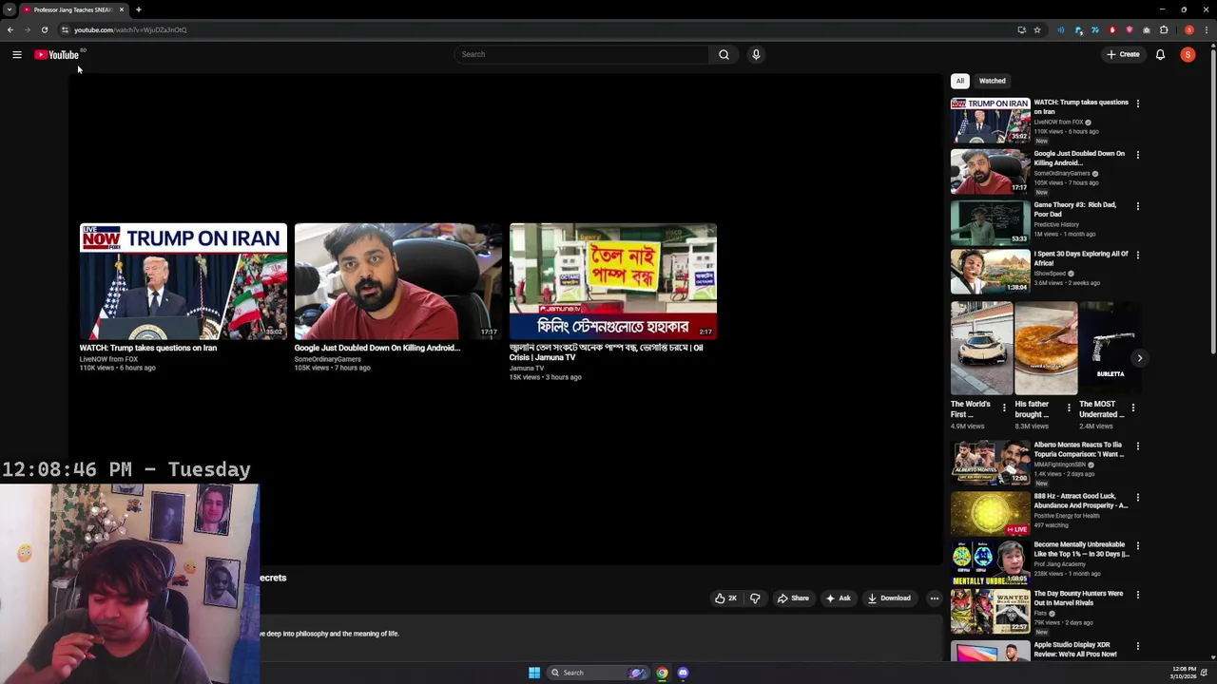Open the Extensions puzzle icon

[x=1164, y=29]
